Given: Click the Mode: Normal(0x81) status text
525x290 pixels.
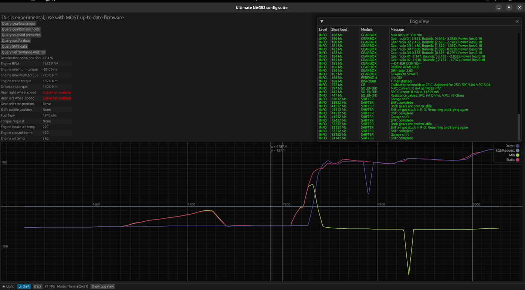Looking at the screenshot, I should point(72,286).
